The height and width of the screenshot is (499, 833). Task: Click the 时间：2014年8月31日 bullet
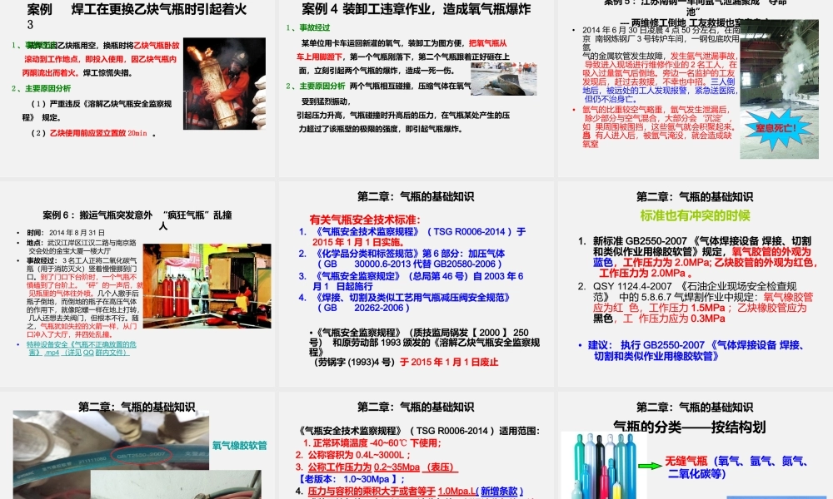pyautogui.click(x=66, y=232)
